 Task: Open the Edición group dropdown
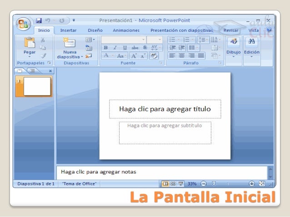click(252, 48)
